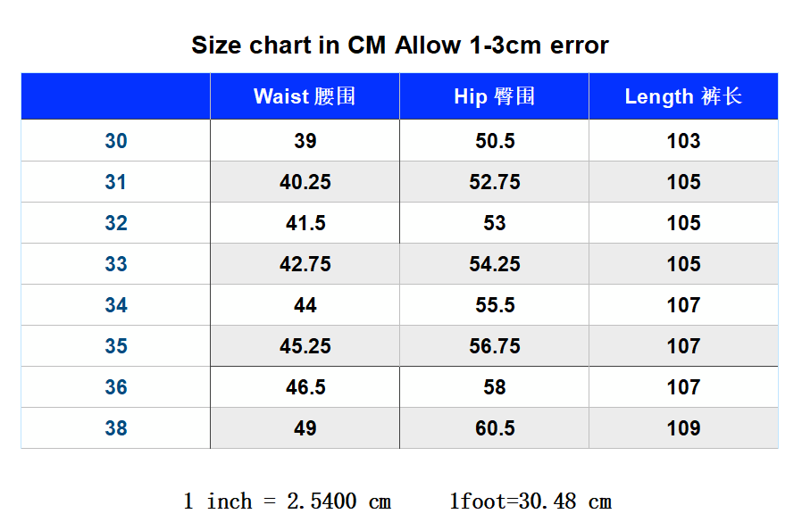This screenshot has height=522, width=802.
Task: Select size 32 row label
Action: tap(115, 223)
